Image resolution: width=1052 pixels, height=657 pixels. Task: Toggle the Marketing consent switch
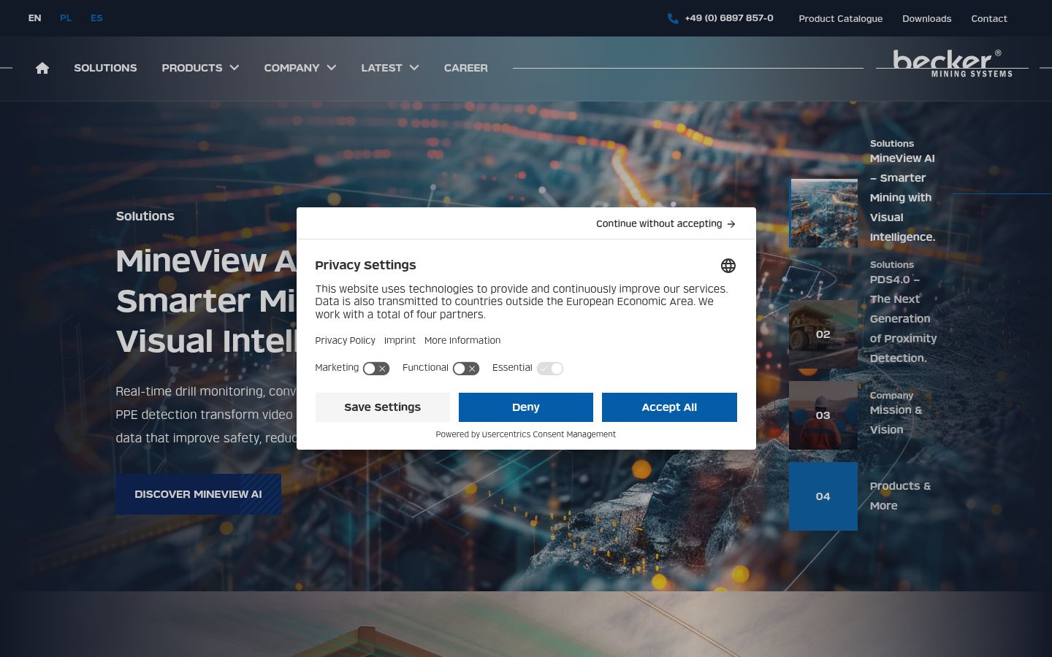tap(376, 369)
